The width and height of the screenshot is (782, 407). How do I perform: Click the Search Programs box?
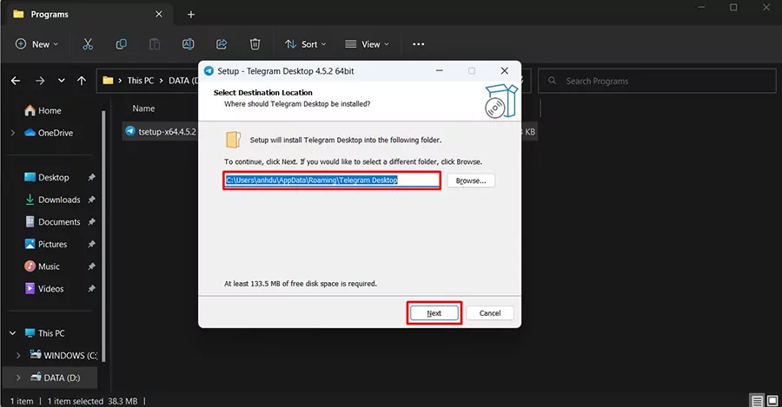click(x=657, y=81)
